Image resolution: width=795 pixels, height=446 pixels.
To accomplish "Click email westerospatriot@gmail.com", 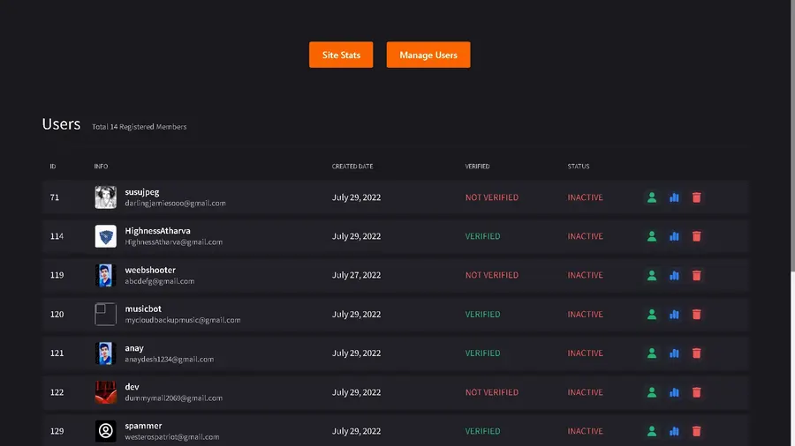I will (172, 437).
